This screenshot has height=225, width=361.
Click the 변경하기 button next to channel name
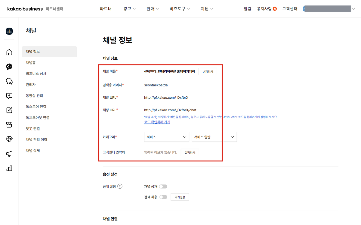[208, 72]
